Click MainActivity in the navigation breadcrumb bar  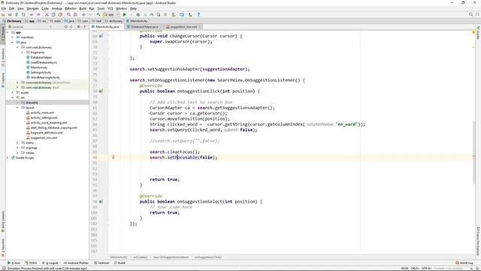[x=137, y=21]
